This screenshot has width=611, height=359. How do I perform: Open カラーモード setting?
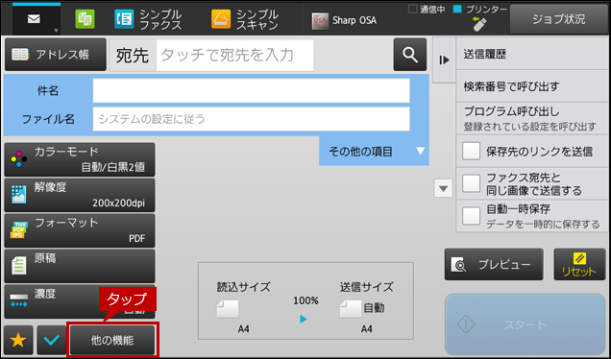(80, 159)
